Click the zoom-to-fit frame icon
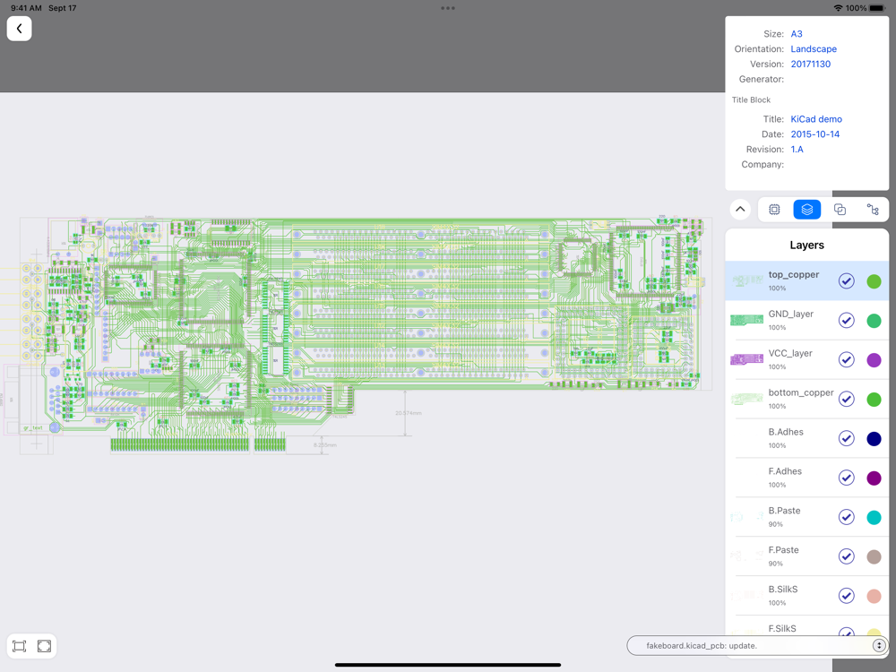The height and width of the screenshot is (672, 896). tap(20, 646)
